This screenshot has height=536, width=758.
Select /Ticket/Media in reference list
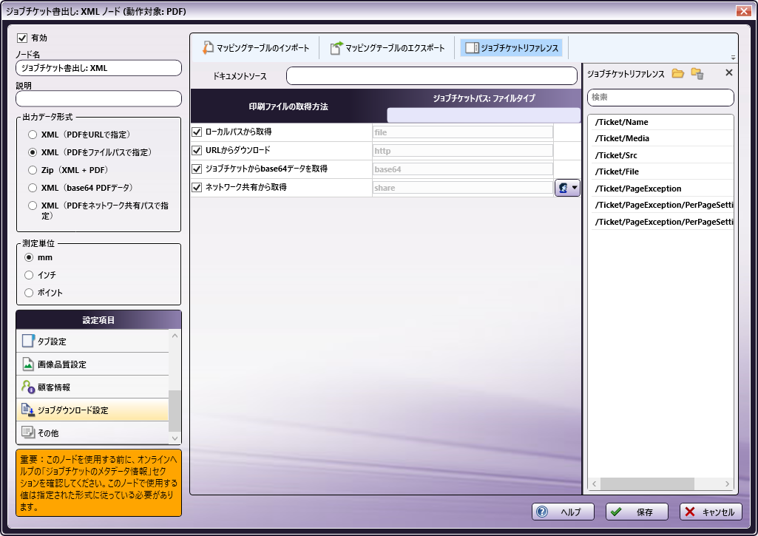(662, 138)
